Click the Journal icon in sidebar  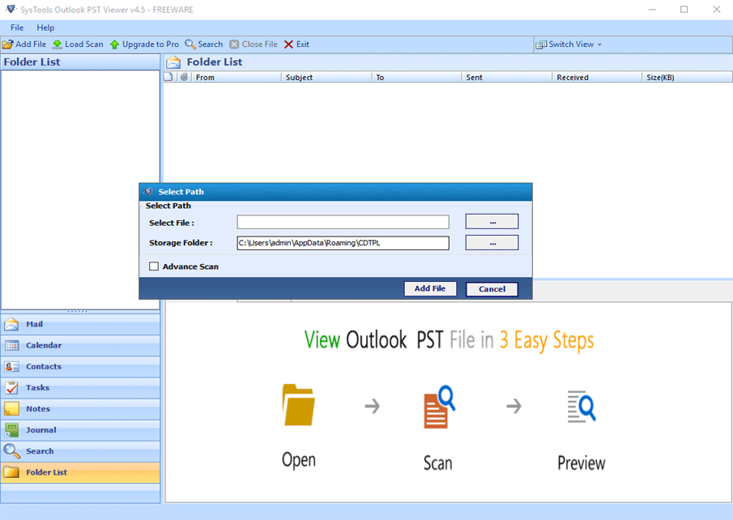coord(11,430)
